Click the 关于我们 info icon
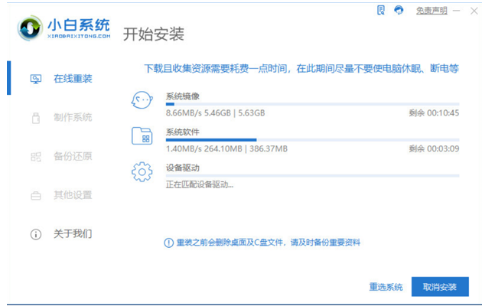The width and height of the screenshot is (482, 306). (36, 234)
